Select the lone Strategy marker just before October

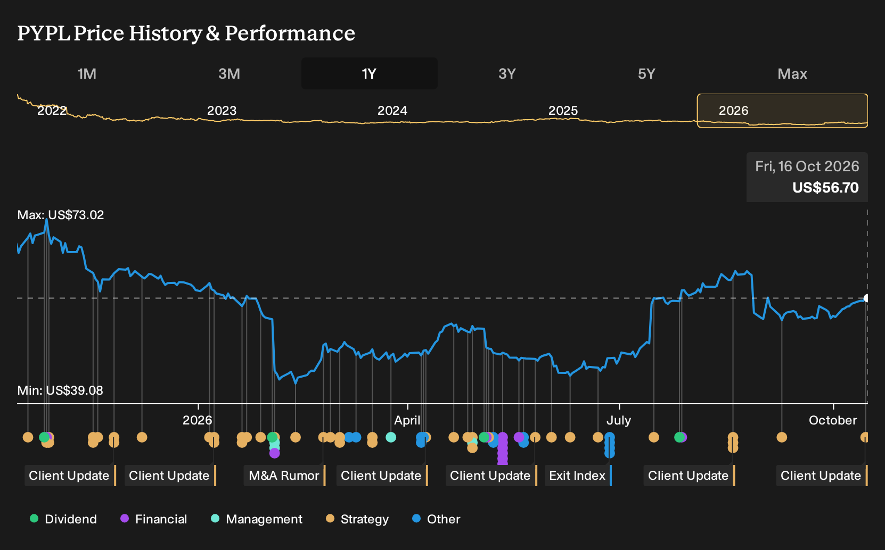[x=782, y=437]
